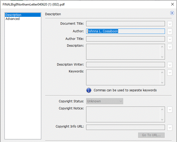Image resolution: width=177 pixels, height=142 pixels.
Task: Open dropdown arrow beside Copyright Info URL
Action: pyautogui.click(x=170, y=128)
